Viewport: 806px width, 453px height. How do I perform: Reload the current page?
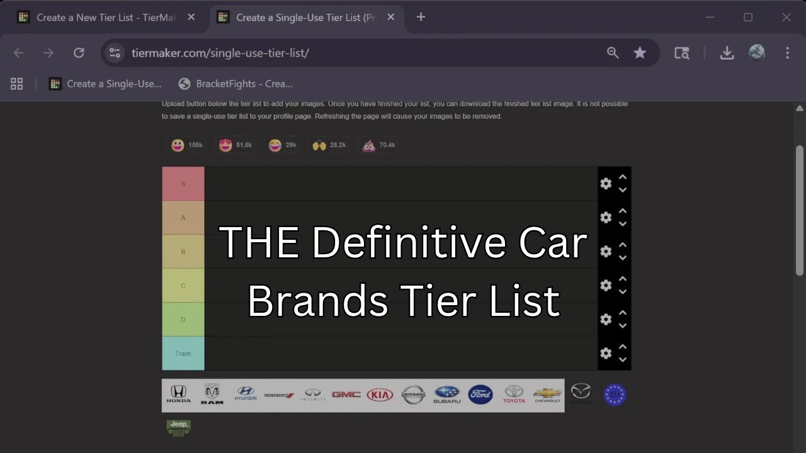tap(79, 53)
